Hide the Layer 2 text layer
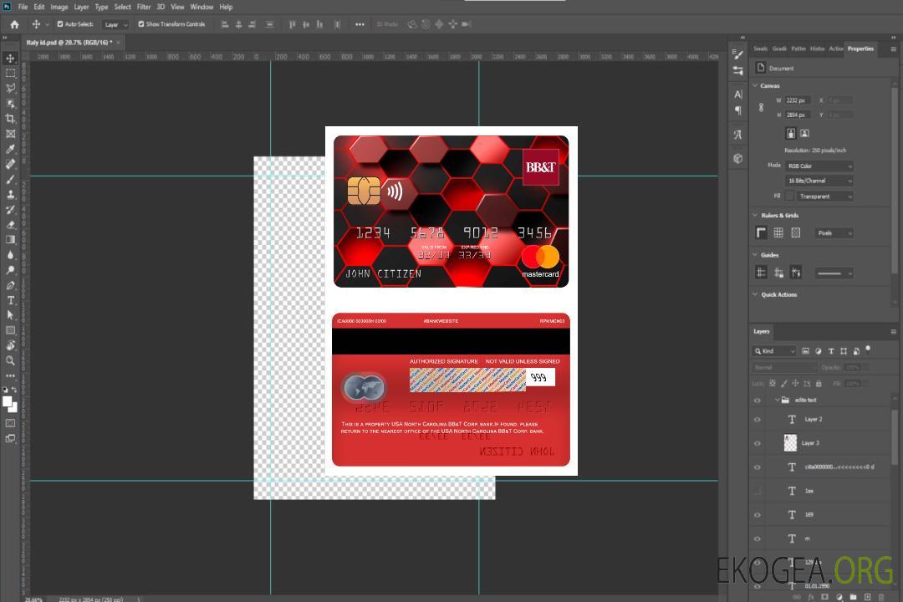This screenshot has width=903, height=602. point(758,420)
